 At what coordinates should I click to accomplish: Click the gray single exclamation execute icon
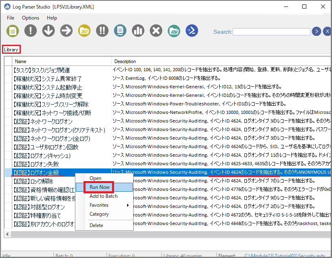coord(31,31)
